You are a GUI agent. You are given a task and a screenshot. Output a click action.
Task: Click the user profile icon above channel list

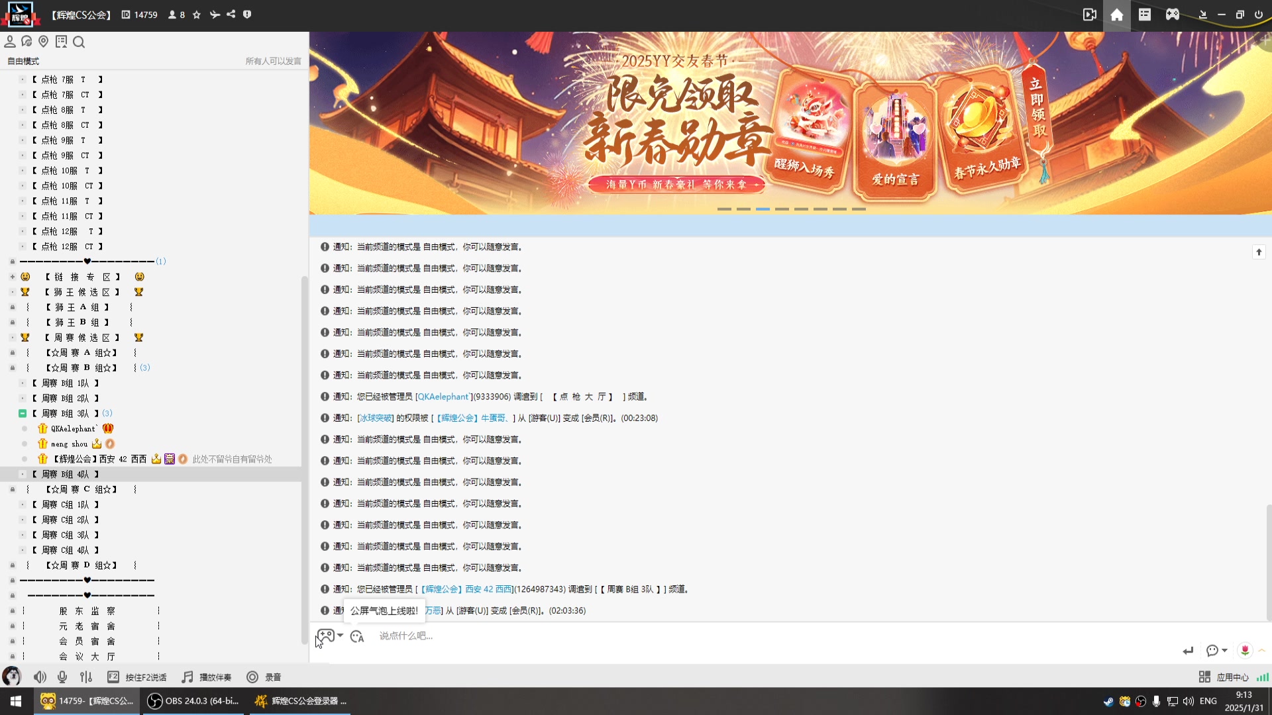(x=10, y=42)
